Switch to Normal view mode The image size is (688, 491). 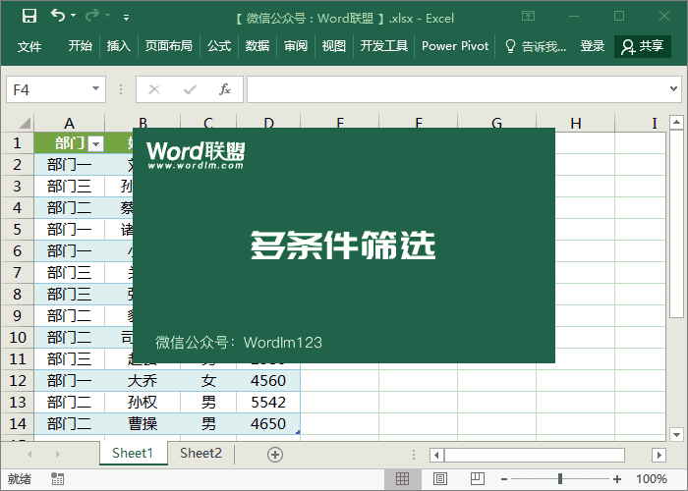tap(402, 479)
